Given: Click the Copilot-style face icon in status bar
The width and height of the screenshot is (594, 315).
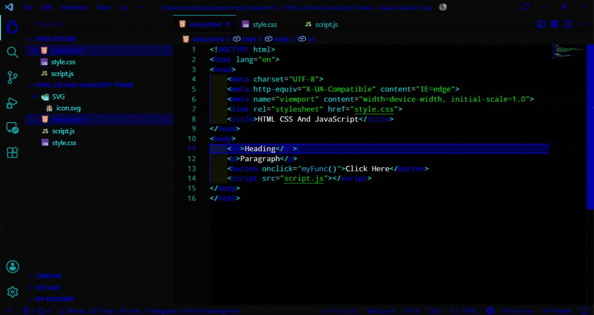Looking at the screenshot, I should click(491, 311).
